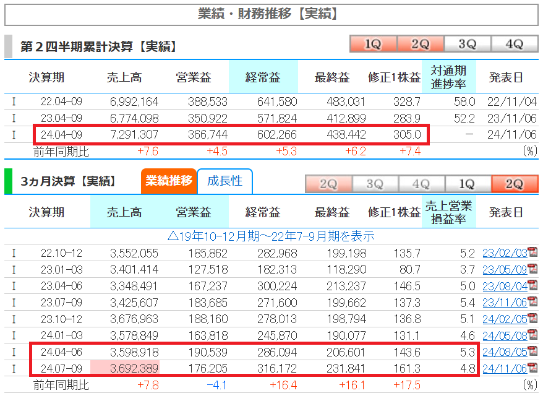Open PDF icon beside 23/02/03 date

click(x=532, y=253)
